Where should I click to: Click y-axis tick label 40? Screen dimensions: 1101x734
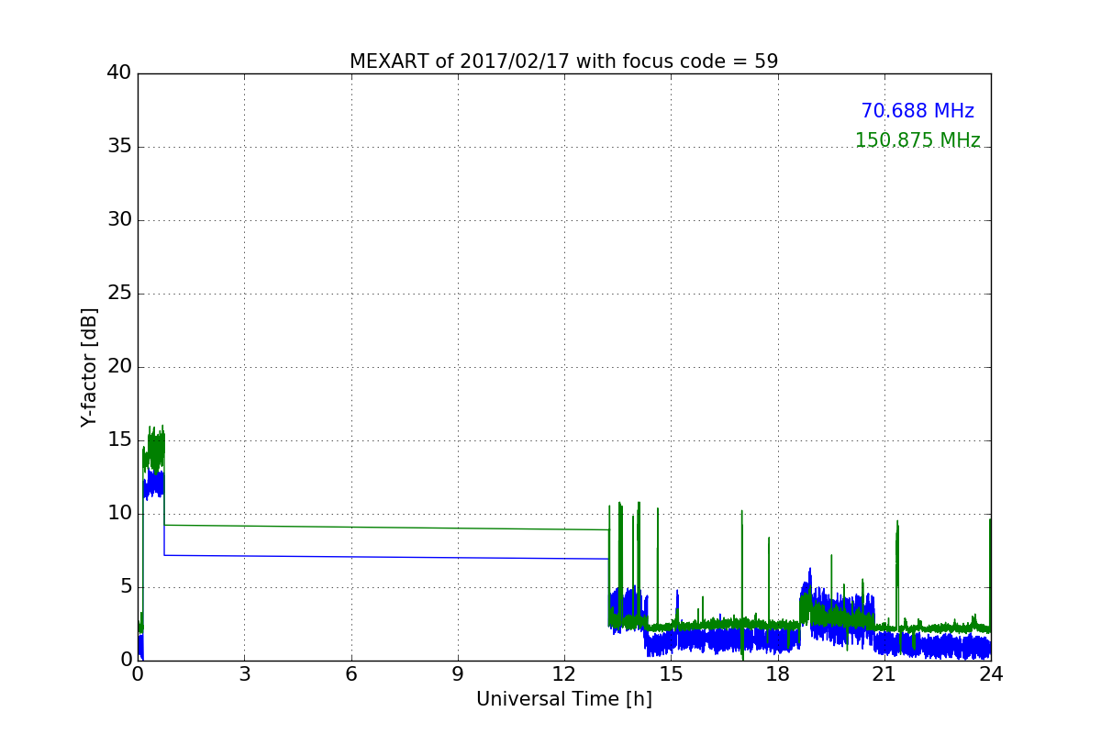point(119,73)
